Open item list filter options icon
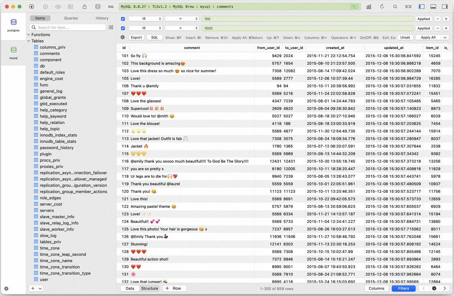The image size is (454, 296). pos(111,28)
